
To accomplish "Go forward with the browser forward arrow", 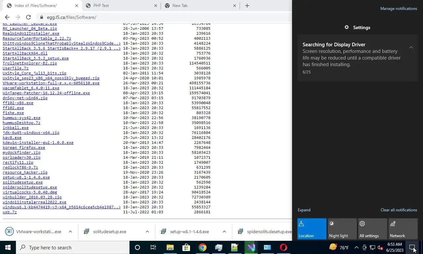I will [18, 17].
